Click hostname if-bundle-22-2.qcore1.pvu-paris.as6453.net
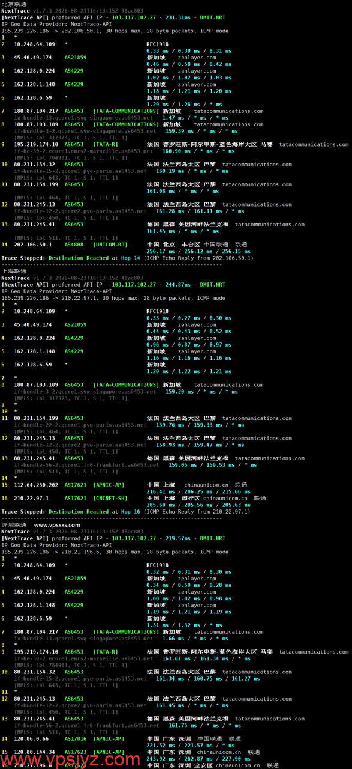 tap(80, 425)
